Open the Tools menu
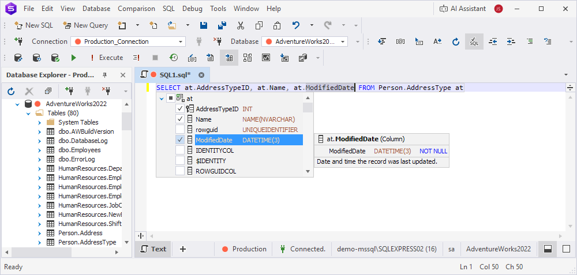Image resolution: width=577 pixels, height=275 pixels. 218,9
